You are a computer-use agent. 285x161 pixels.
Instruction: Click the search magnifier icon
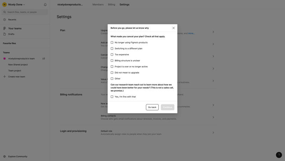coord(5,12)
